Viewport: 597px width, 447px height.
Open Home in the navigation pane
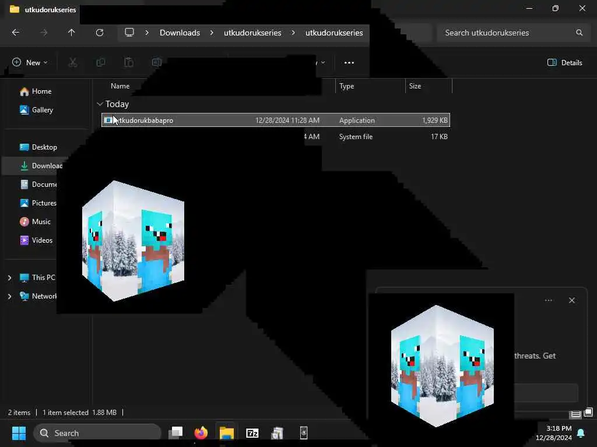coord(36,91)
